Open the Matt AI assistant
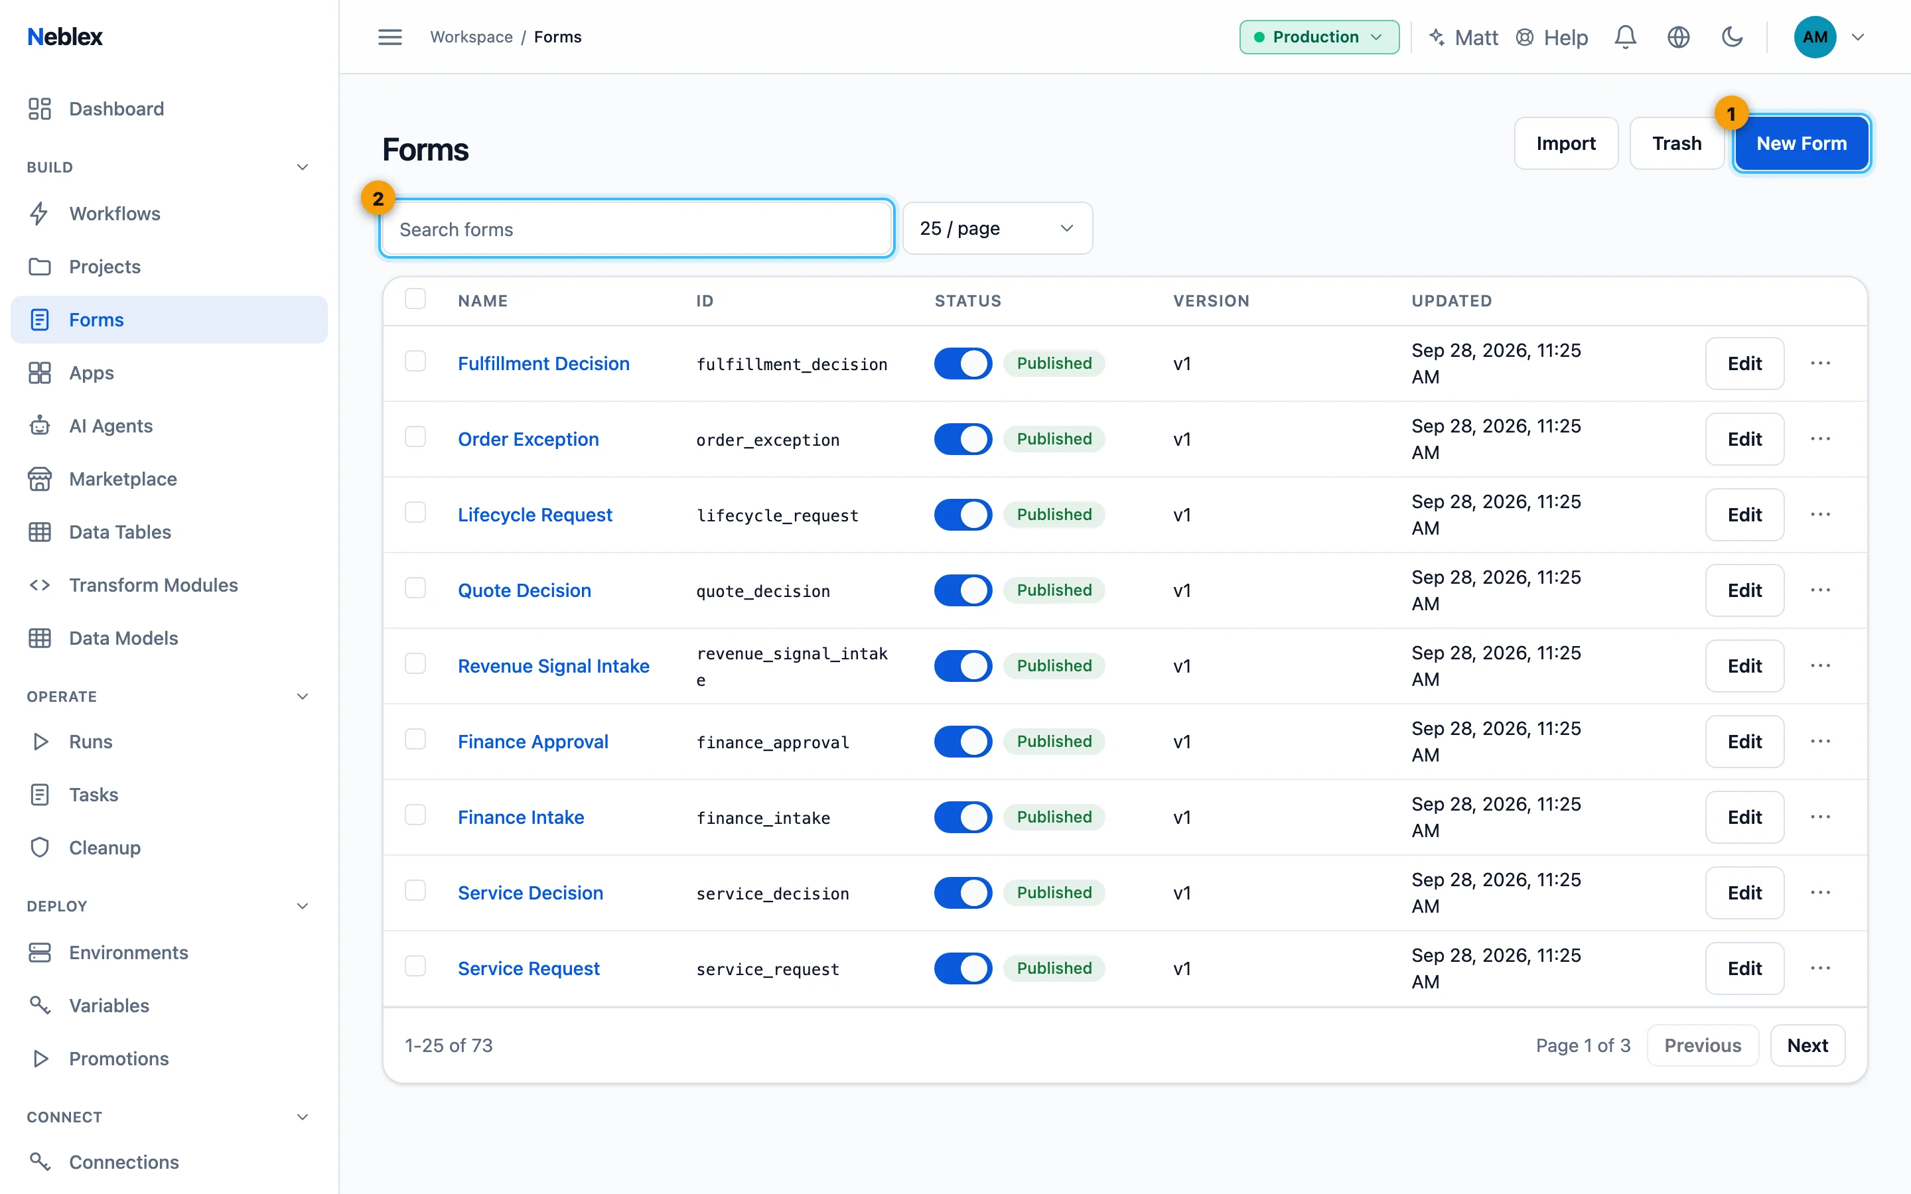Viewport: 1911px width, 1194px height. (x=1463, y=37)
